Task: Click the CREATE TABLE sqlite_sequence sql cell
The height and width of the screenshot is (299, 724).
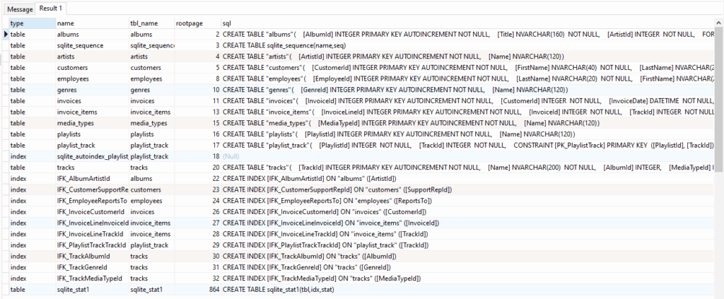Action: 468,45
